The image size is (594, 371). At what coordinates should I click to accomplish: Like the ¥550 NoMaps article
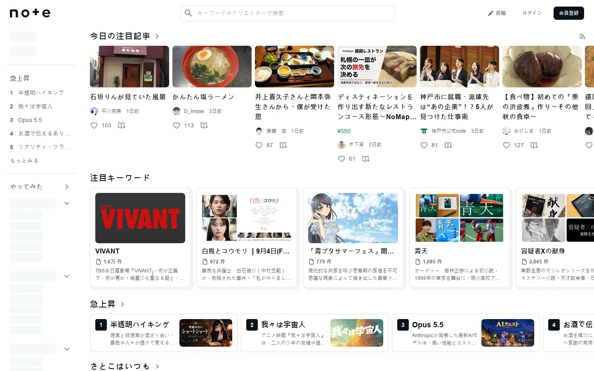(x=342, y=159)
